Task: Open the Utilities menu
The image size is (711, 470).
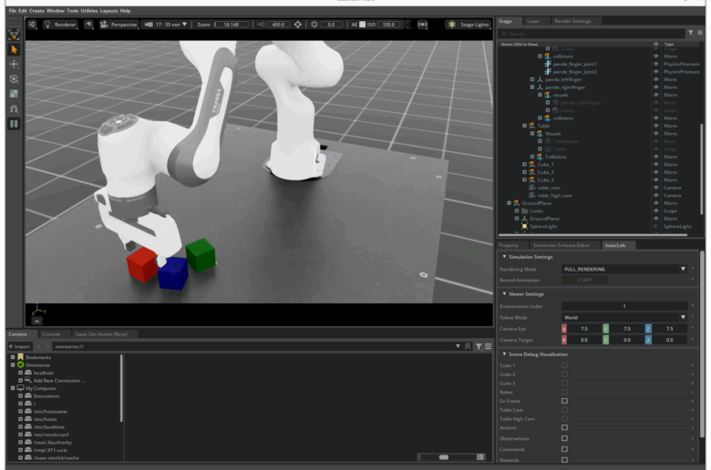Action: 89,11
